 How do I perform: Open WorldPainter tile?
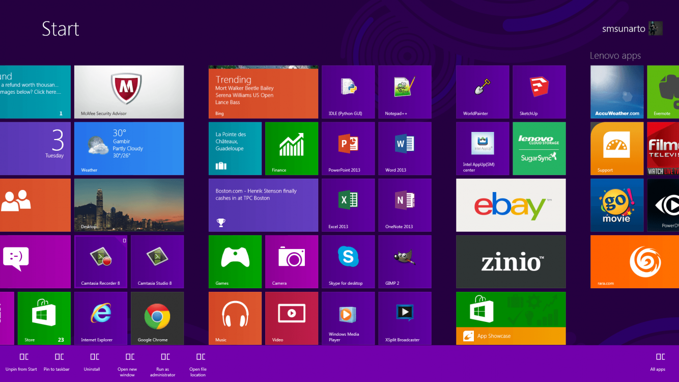(483, 92)
